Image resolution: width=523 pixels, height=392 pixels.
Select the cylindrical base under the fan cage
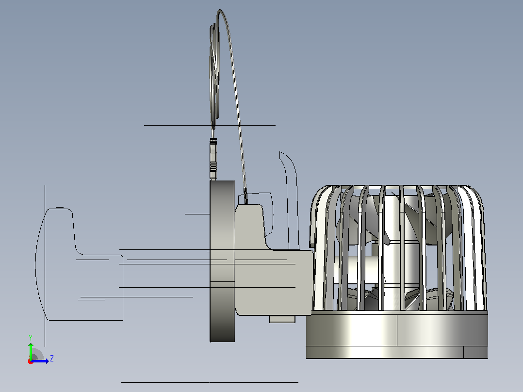397,335
